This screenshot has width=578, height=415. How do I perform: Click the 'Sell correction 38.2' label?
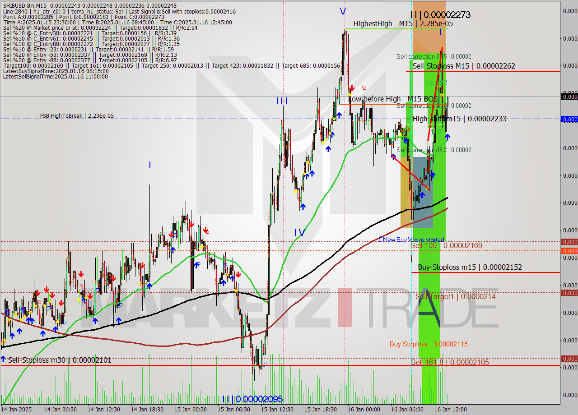[434, 150]
